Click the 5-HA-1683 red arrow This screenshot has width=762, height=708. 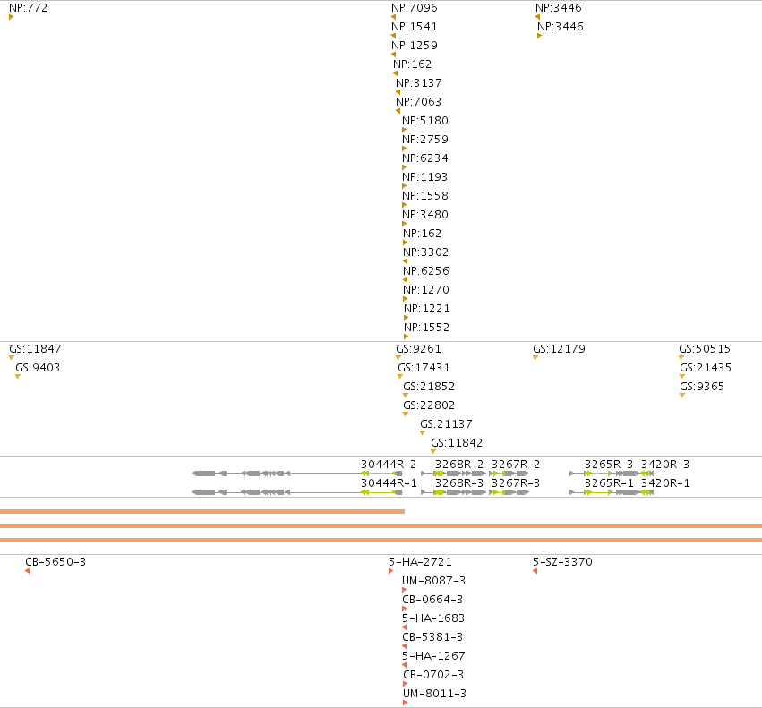click(405, 627)
